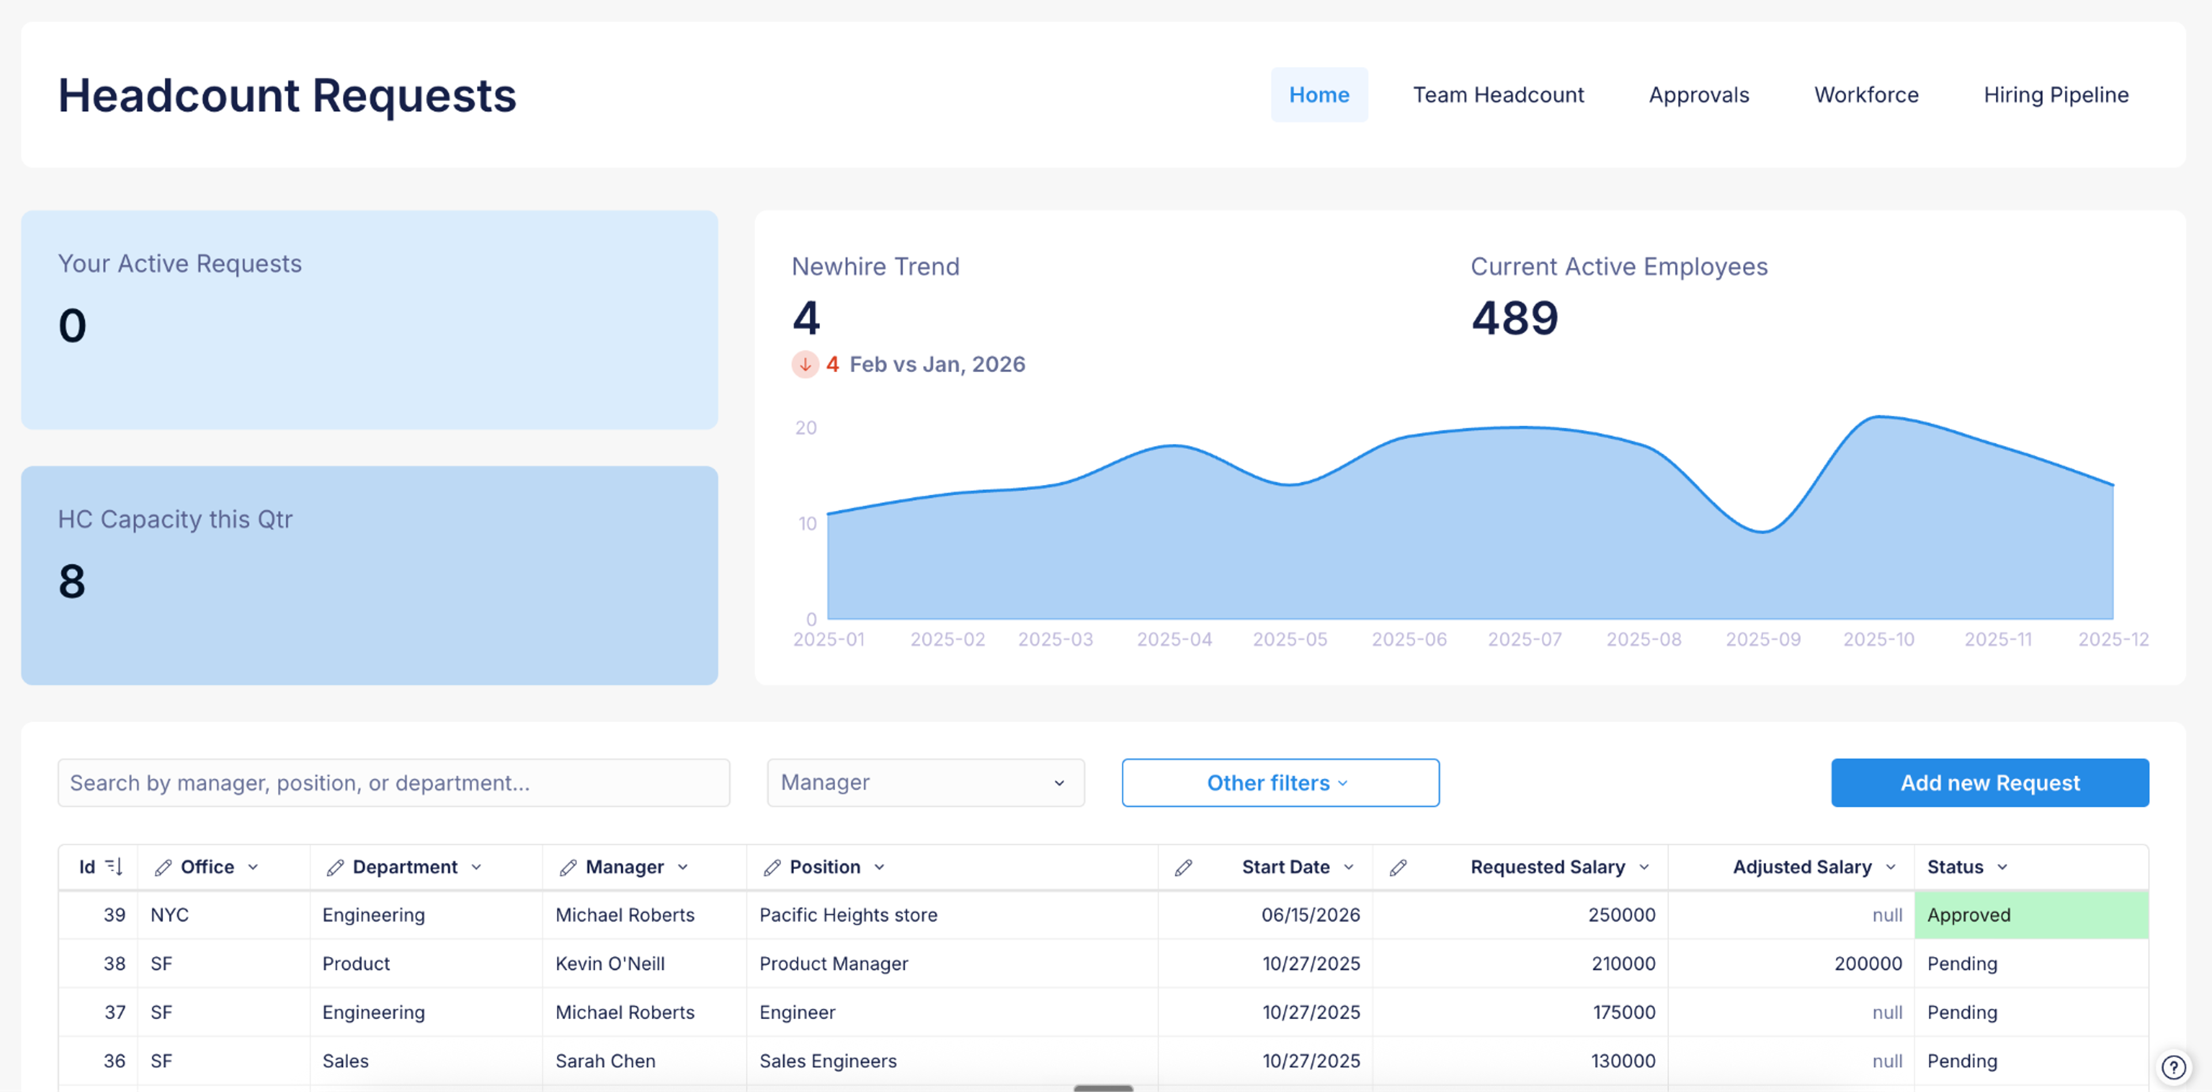Switch to Team Headcount tab

pyautogui.click(x=1498, y=94)
